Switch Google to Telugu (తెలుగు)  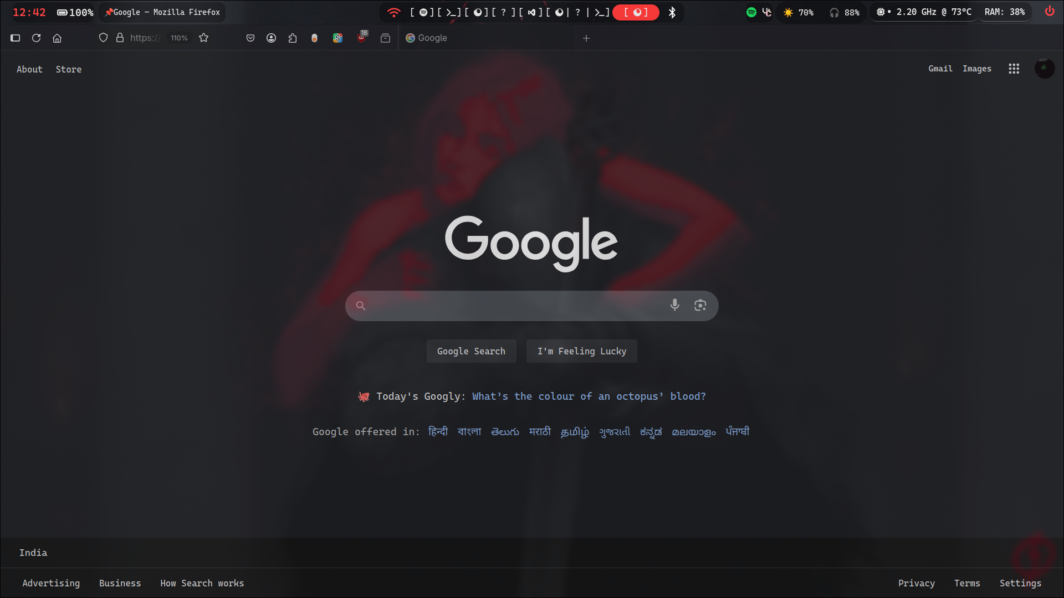click(x=505, y=432)
